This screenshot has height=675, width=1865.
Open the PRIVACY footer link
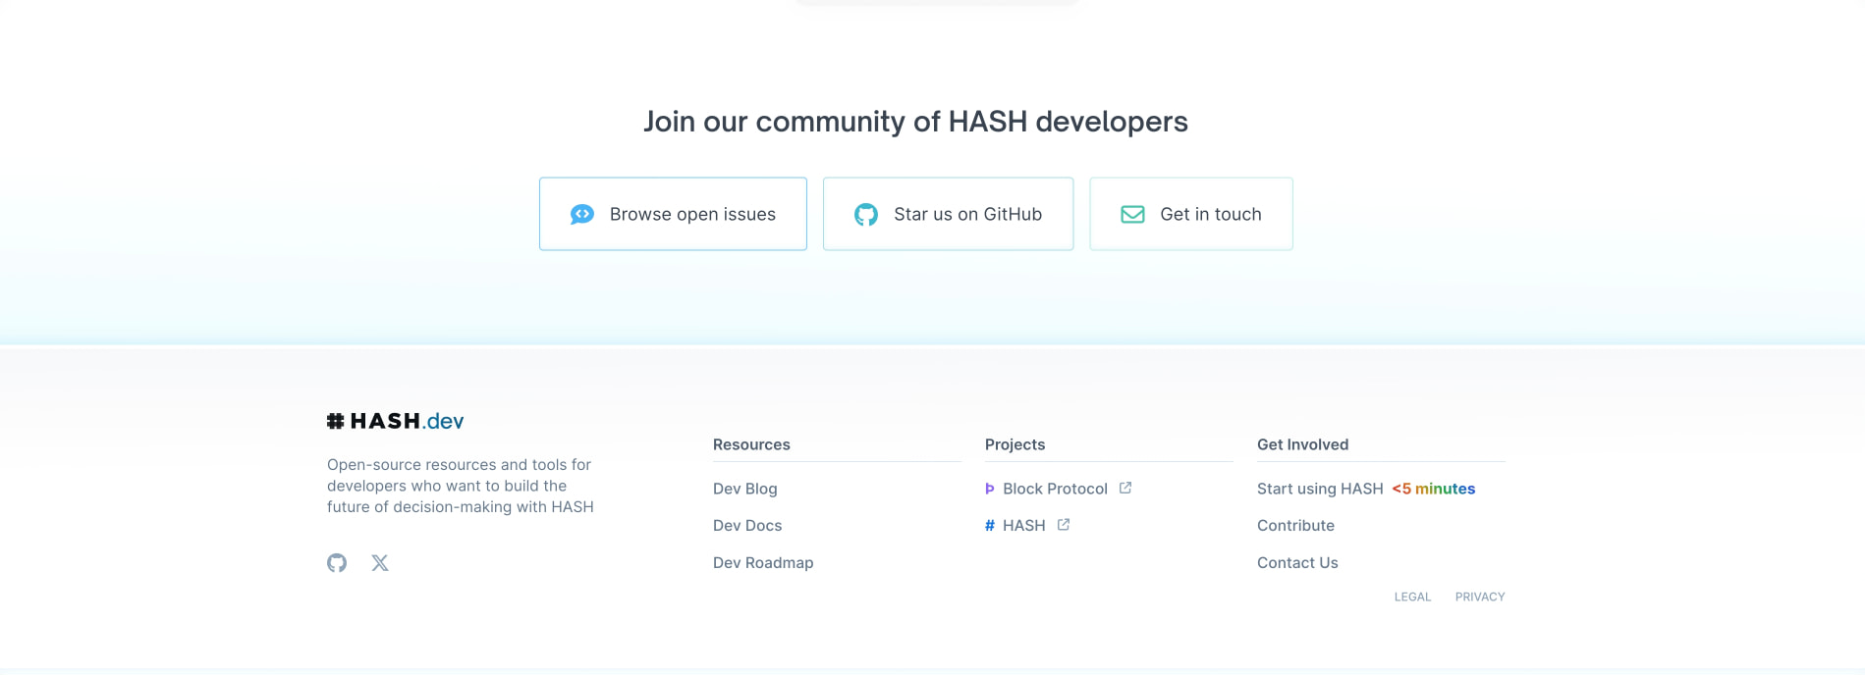[x=1480, y=597]
